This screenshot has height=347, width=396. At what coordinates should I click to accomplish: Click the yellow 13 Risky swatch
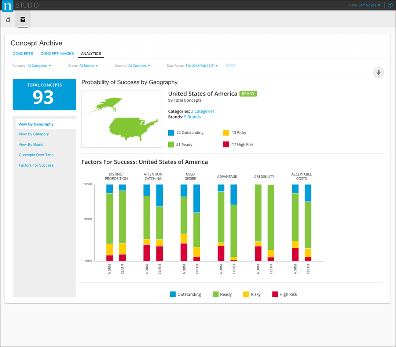(x=226, y=133)
